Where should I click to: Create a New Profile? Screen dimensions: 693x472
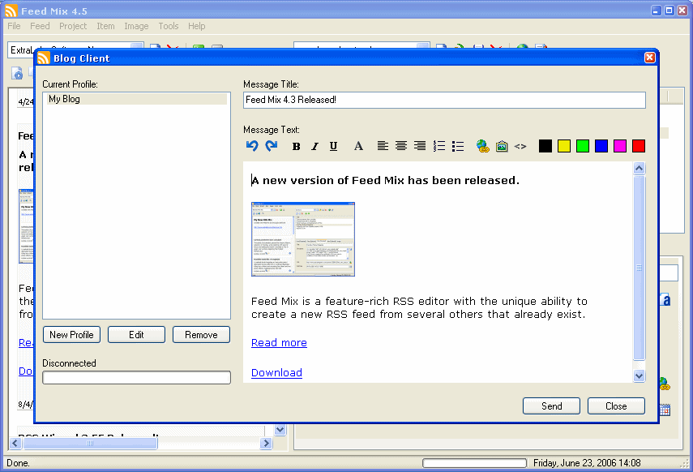coord(71,335)
